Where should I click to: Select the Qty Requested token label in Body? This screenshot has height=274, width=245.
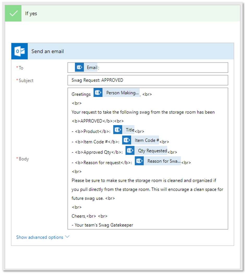click(x=152, y=151)
